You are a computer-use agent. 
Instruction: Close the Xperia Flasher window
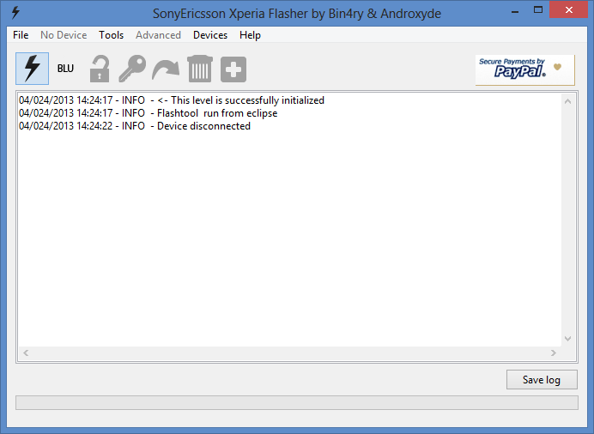point(568,10)
